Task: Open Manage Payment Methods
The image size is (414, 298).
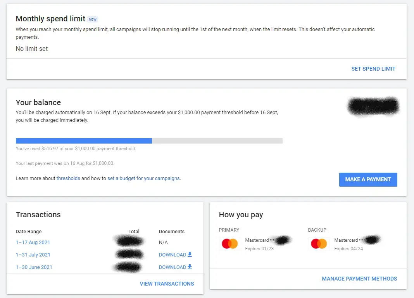Action: click(x=359, y=279)
